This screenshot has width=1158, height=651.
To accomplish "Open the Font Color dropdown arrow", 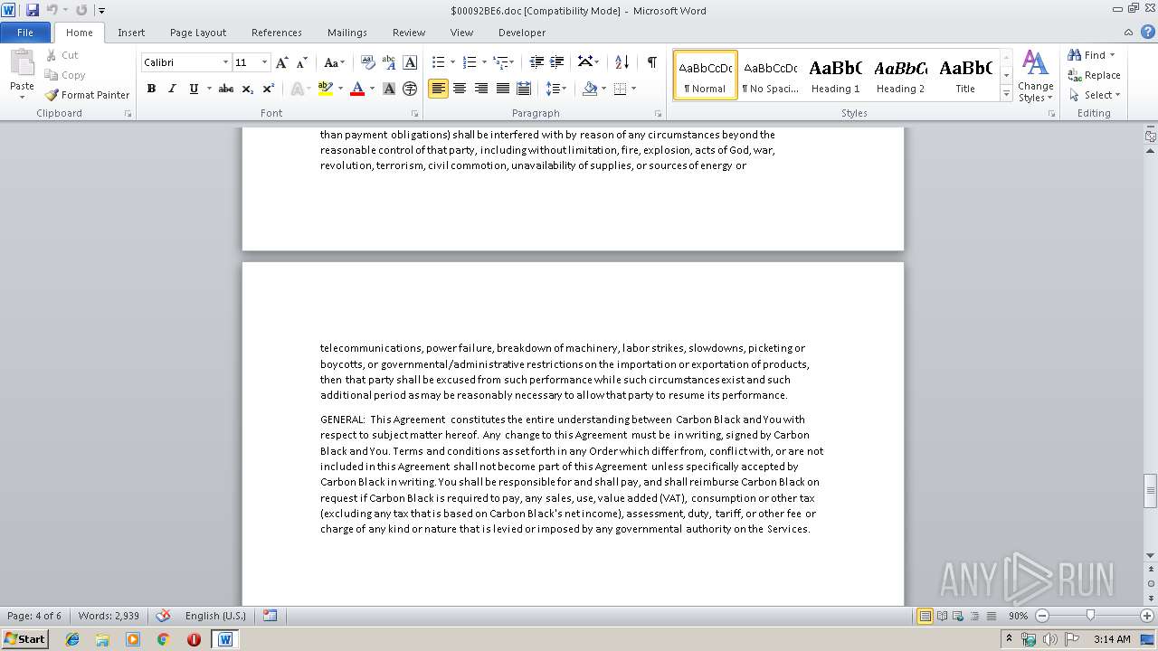I will point(372,89).
